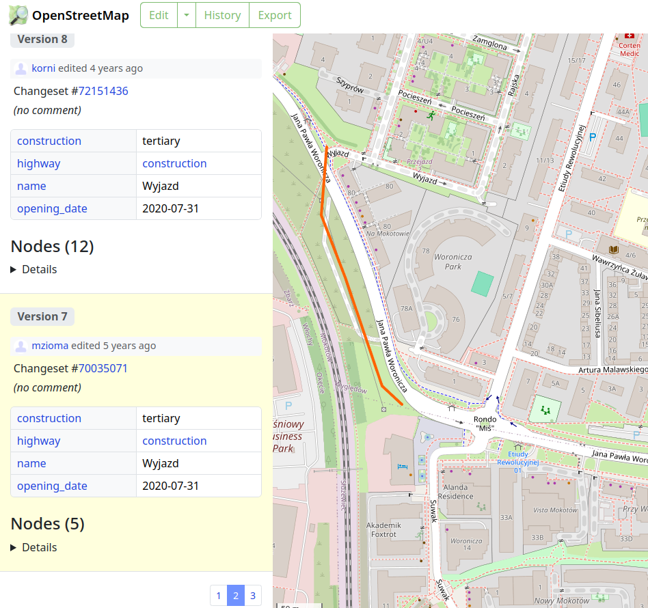
Task: Click mzioma's user avatar icon
Action: (x=21, y=346)
